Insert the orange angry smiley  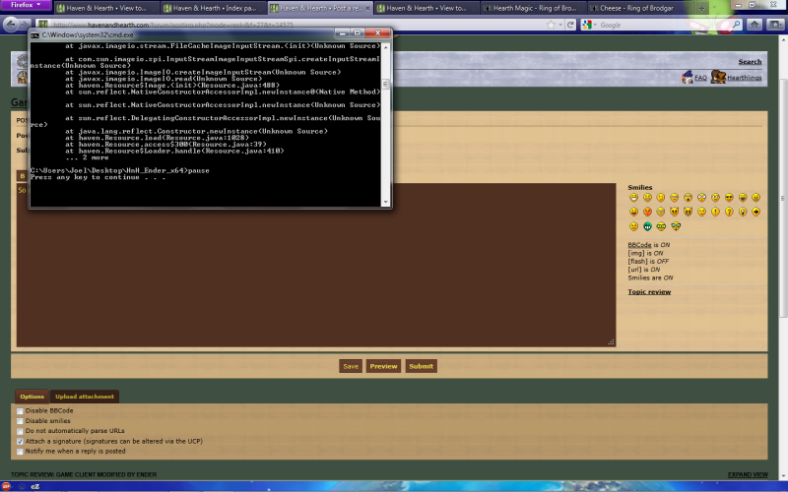click(x=647, y=212)
